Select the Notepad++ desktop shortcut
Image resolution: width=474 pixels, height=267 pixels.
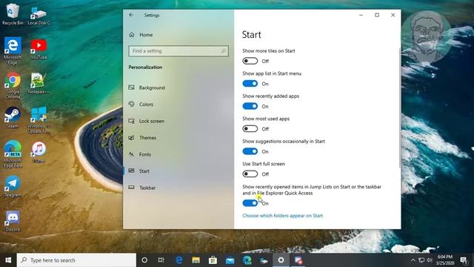click(x=39, y=83)
